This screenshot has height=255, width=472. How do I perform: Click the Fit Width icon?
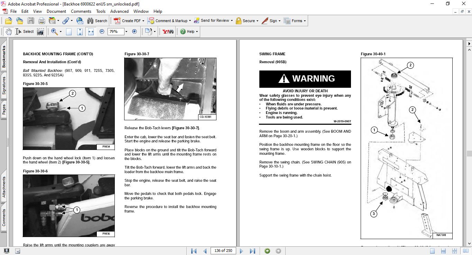click(x=91, y=31)
